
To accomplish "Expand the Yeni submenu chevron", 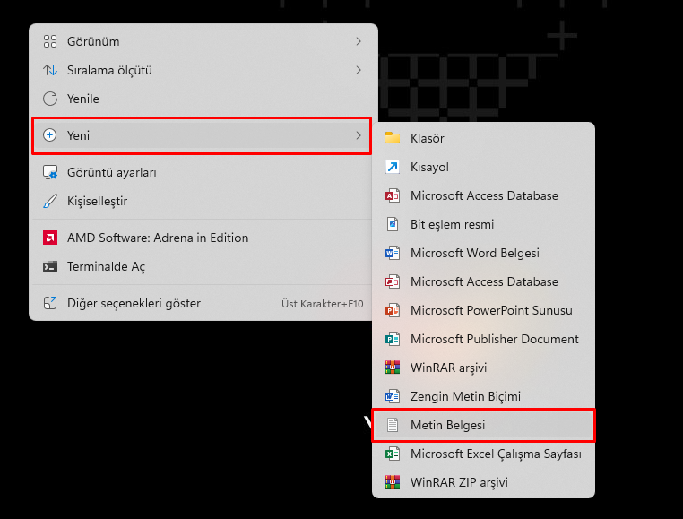I will (359, 135).
